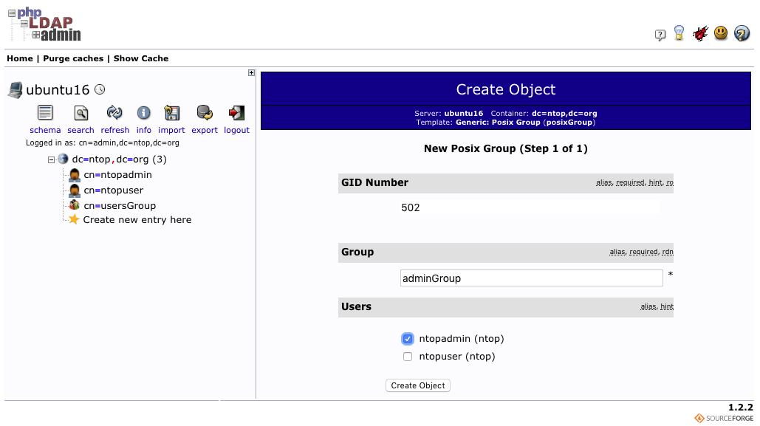Select cn=usersGroup in the tree
This screenshot has height=426, width=760.
(120, 205)
